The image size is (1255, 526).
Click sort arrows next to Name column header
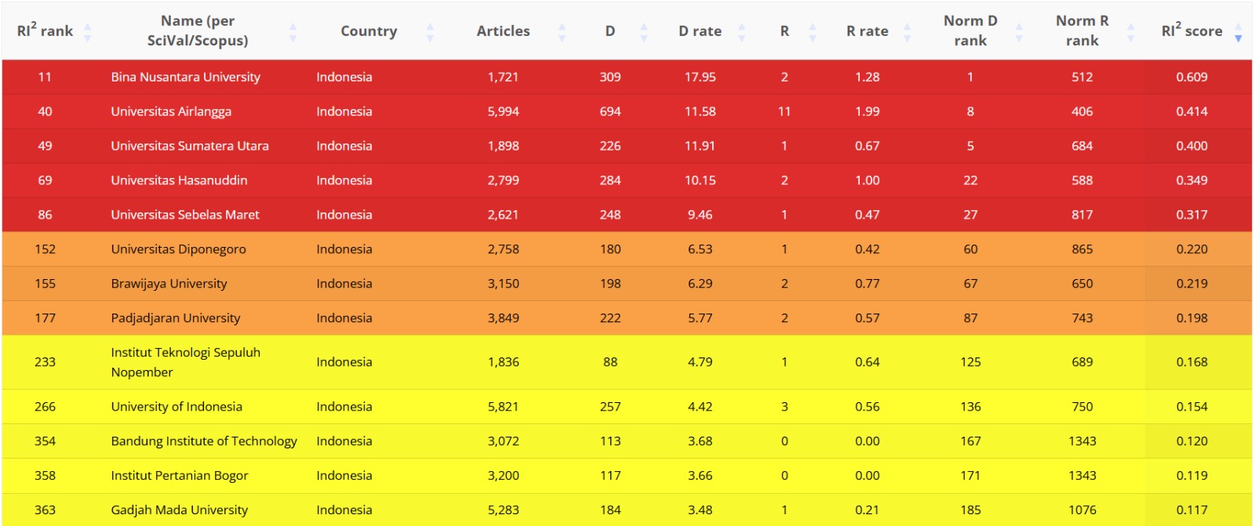(293, 31)
